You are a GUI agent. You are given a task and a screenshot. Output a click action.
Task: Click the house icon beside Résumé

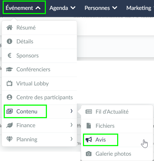coord(10,27)
